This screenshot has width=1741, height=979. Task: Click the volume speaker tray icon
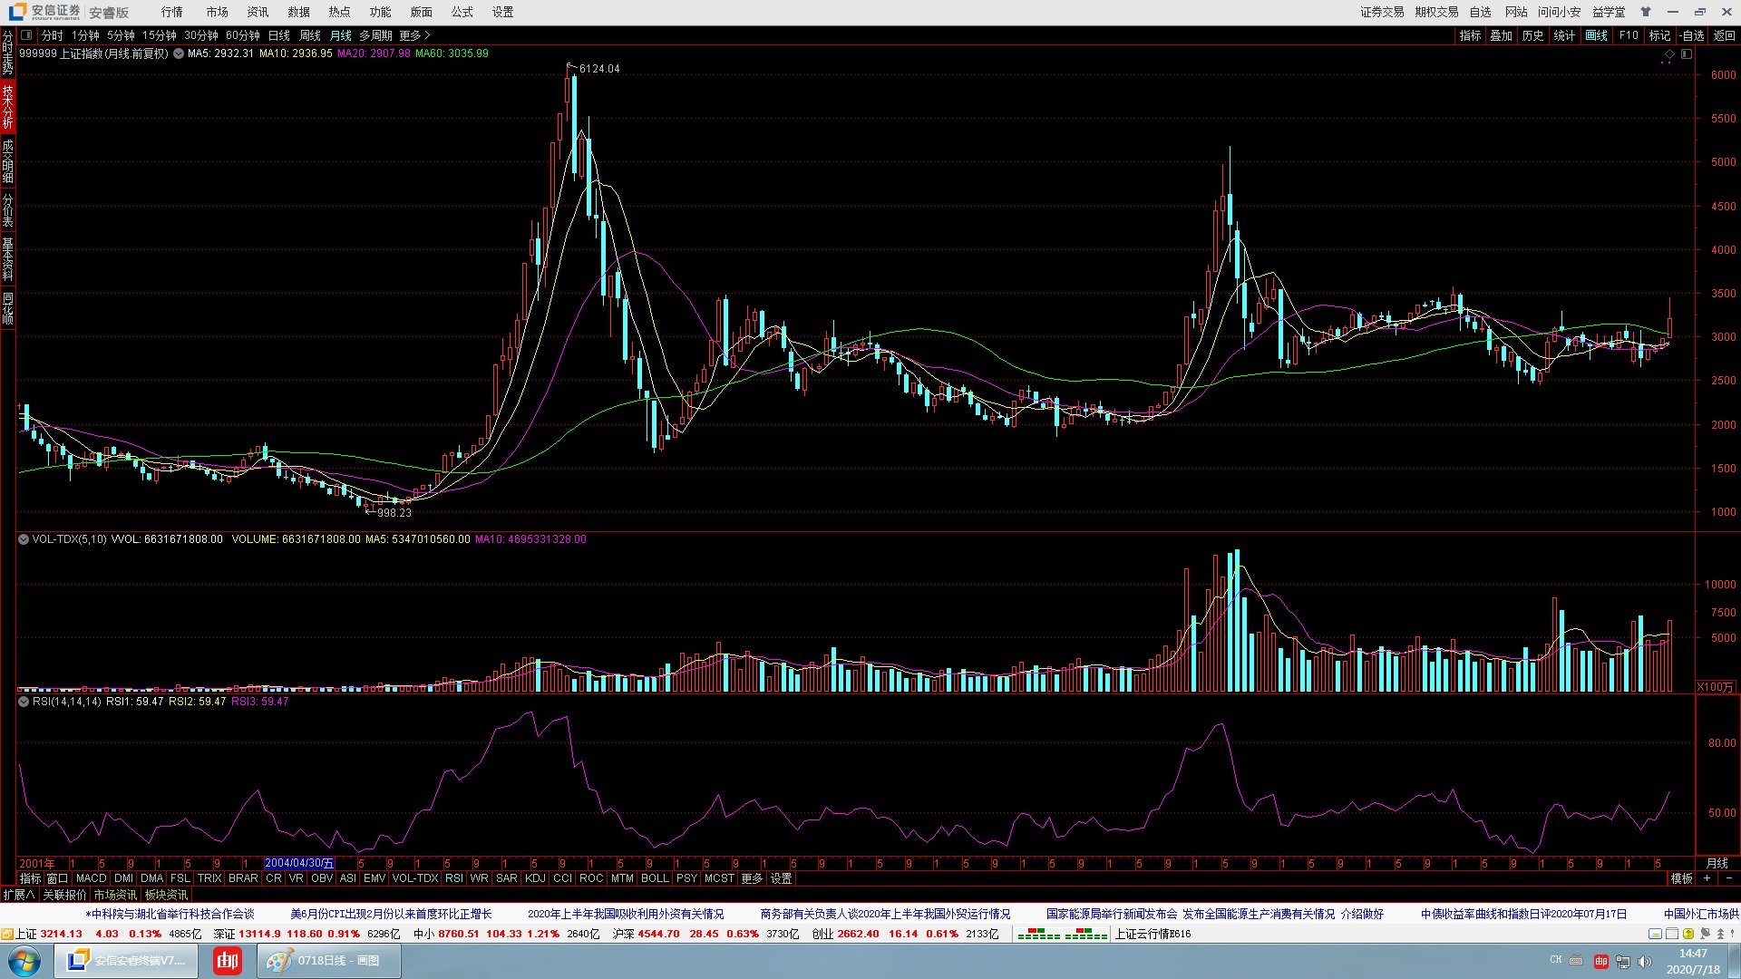pos(1645,961)
